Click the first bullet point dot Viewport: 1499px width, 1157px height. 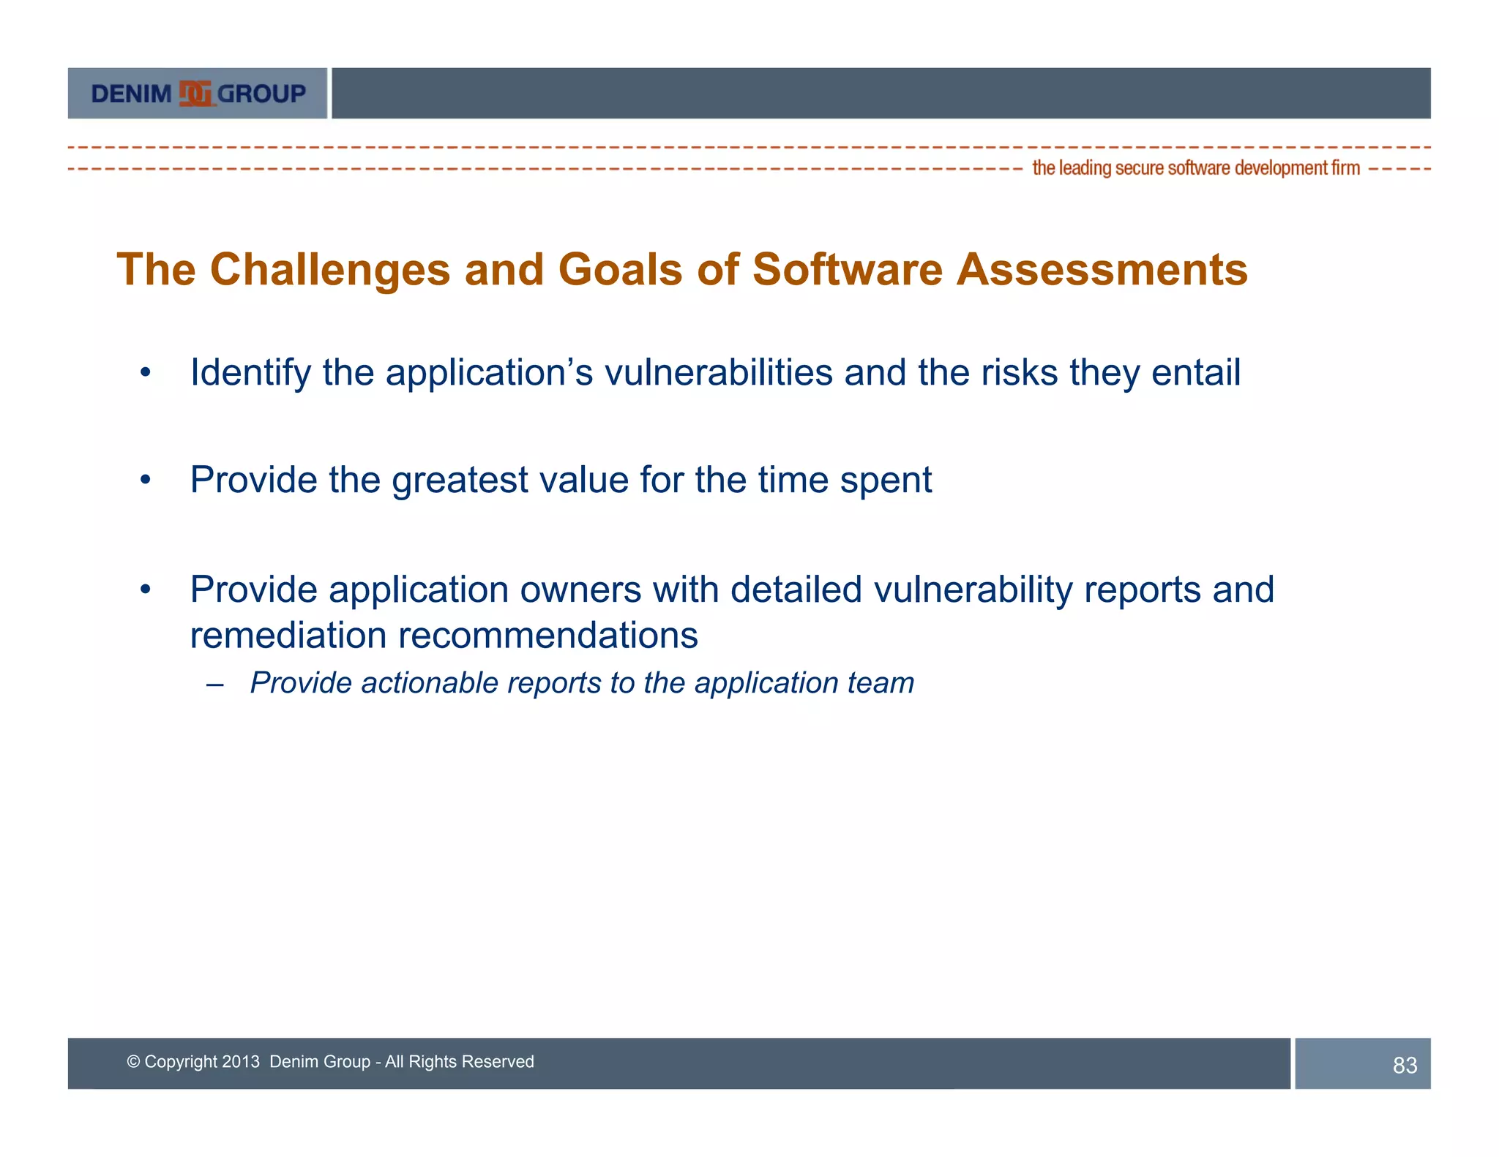[146, 373]
